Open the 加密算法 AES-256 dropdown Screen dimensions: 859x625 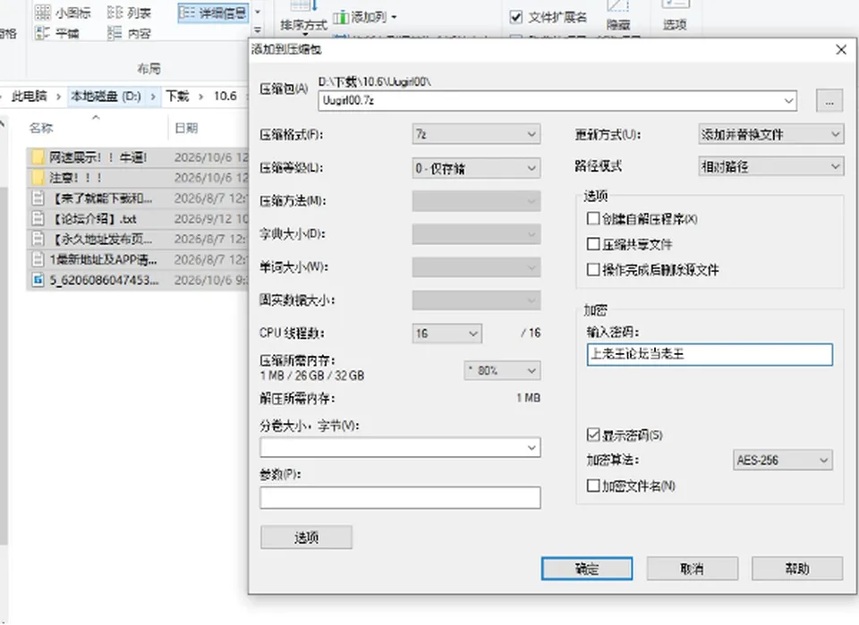(782, 460)
